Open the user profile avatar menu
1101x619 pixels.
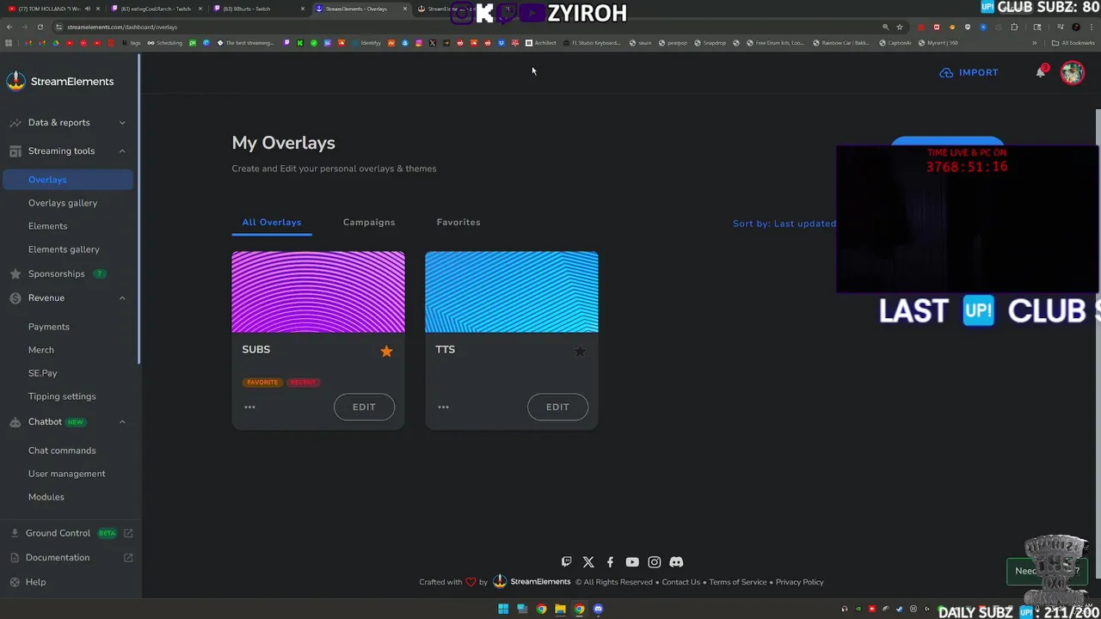click(1072, 72)
